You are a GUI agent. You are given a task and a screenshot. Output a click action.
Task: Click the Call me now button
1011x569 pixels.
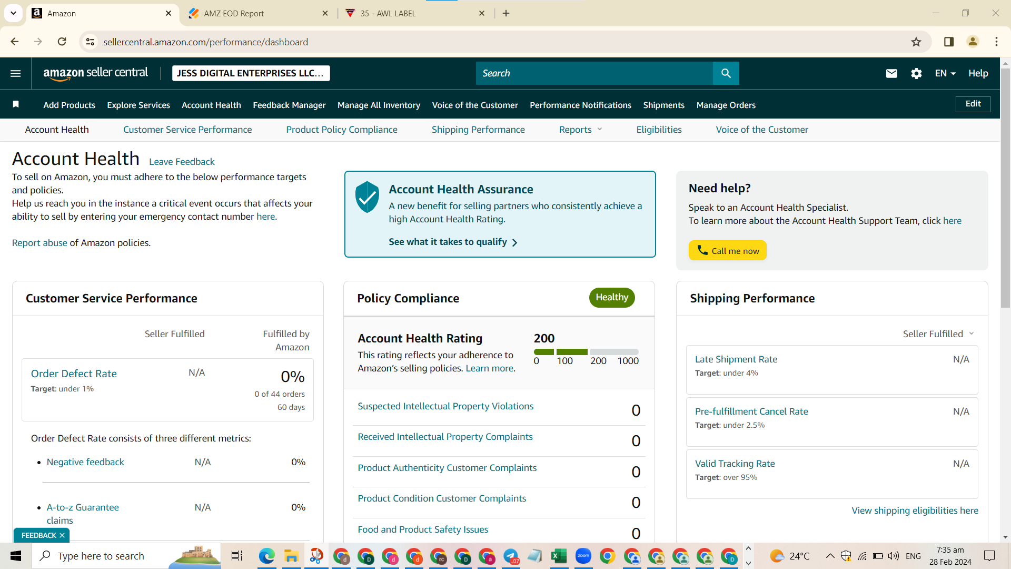click(x=728, y=251)
